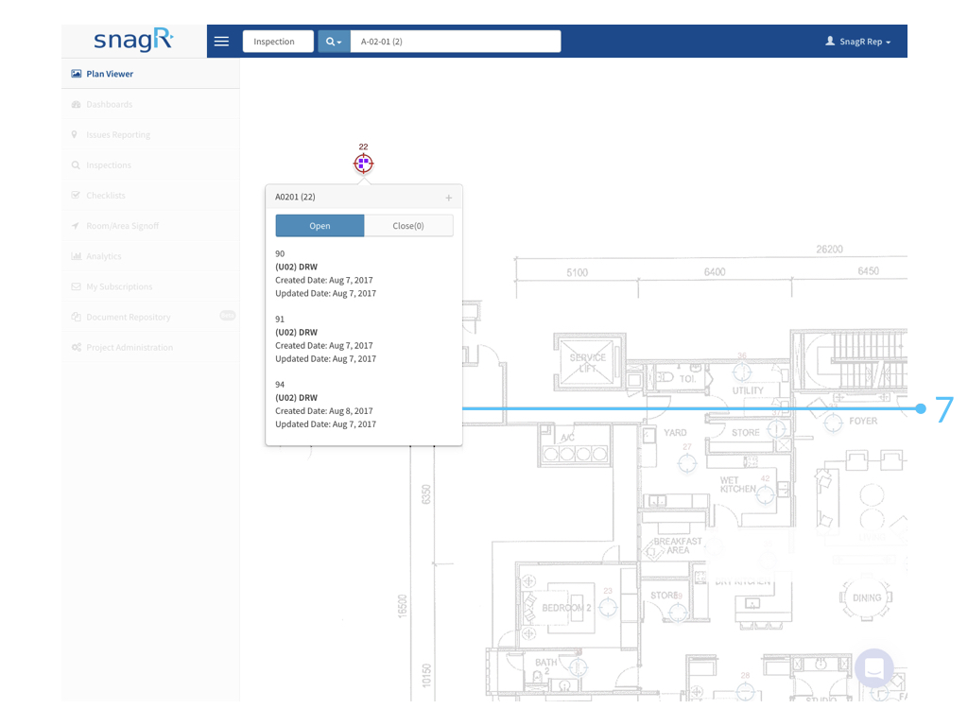968x726 pixels.
Task: Click the My Subscriptions envelope icon
Action: [76, 286]
